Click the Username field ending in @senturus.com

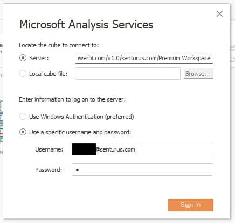pyautogui.click(x=142, y=149)
